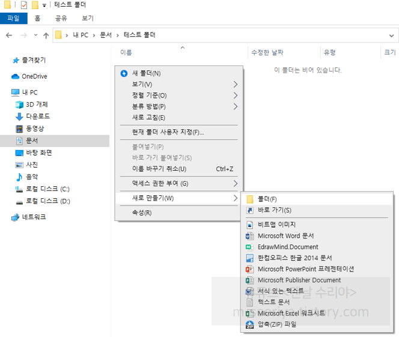Click the Up one level arrow

[x=46, y=35]
